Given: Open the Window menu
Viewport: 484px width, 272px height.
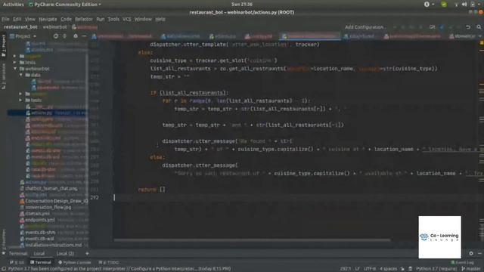Looking at the screenshot, I should tap(143, 19).
